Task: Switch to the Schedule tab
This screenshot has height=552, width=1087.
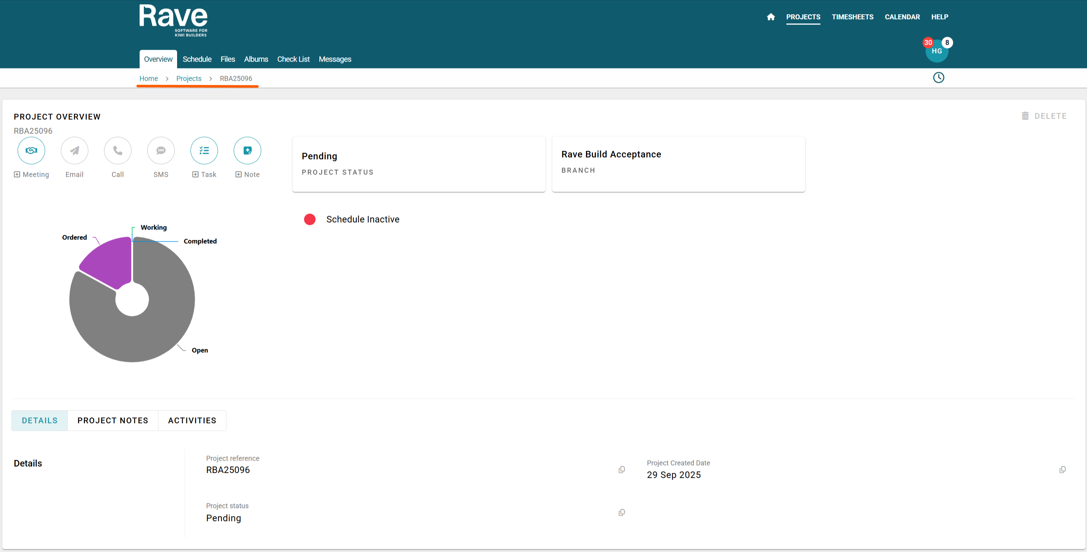Action: pyautogui.click(x=197, y=59)
